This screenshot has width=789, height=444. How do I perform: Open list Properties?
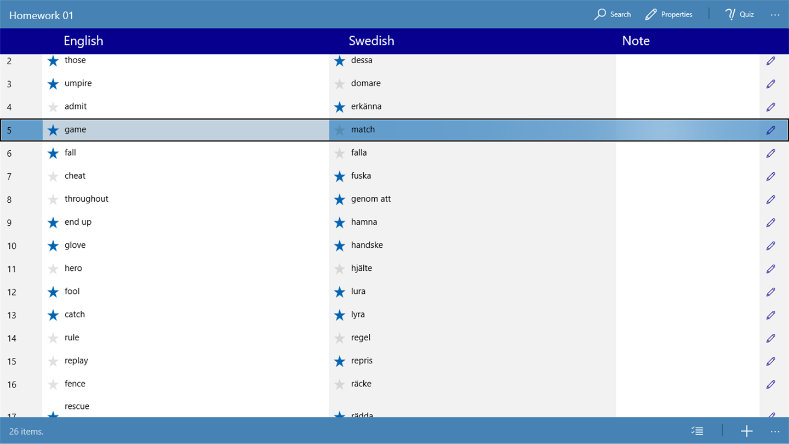click(668, 14)
